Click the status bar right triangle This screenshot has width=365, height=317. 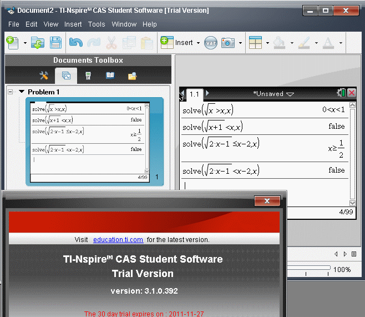point(345,254)
